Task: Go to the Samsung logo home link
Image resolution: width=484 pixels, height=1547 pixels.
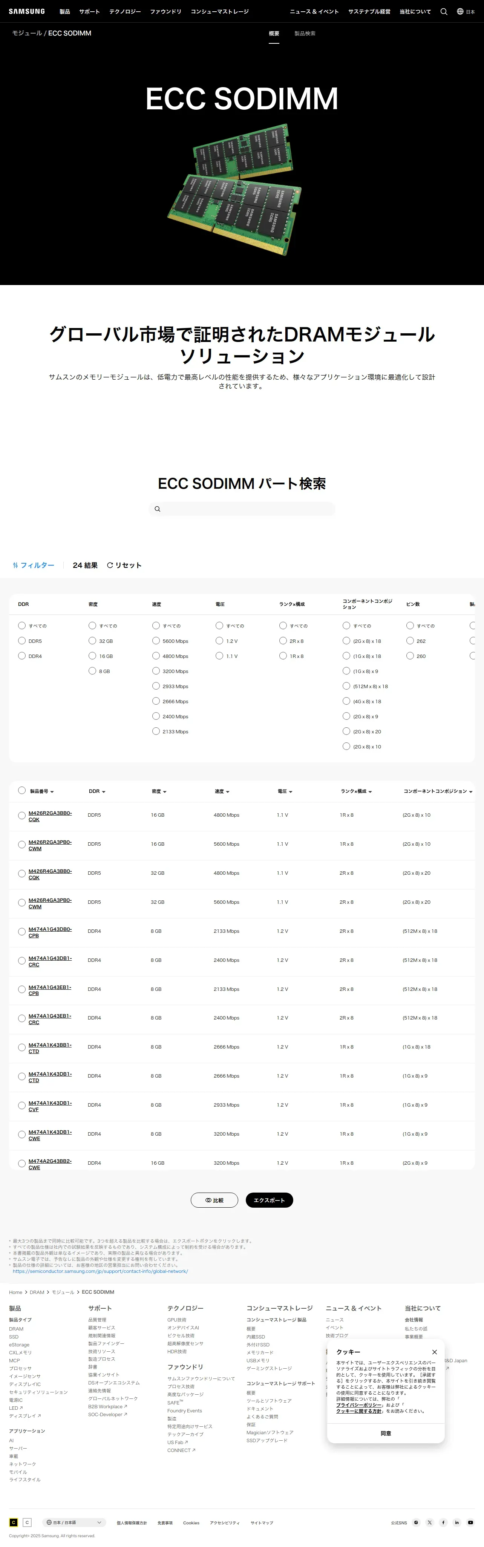Action: pos(26,11)
